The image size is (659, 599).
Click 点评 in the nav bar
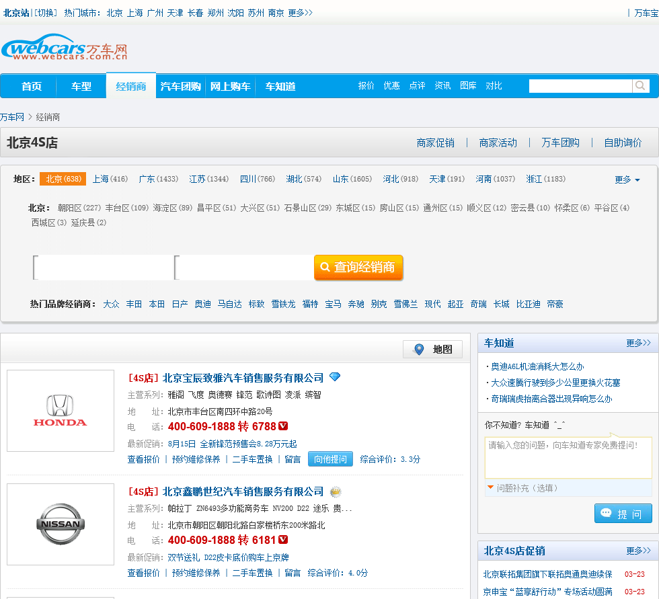coord(417,85)
